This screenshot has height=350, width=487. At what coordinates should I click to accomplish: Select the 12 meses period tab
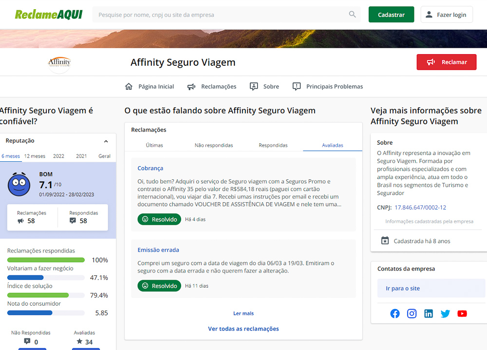click(35, 156)
